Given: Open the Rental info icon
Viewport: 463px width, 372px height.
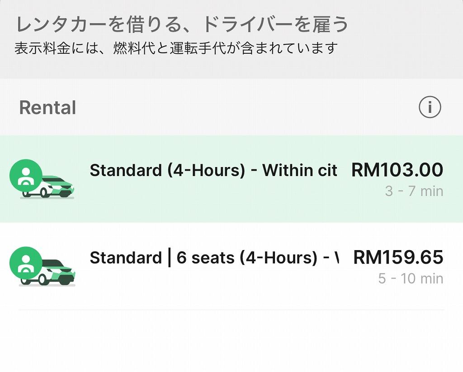Looking at the screenshot, I should click(x=429, y=107).
